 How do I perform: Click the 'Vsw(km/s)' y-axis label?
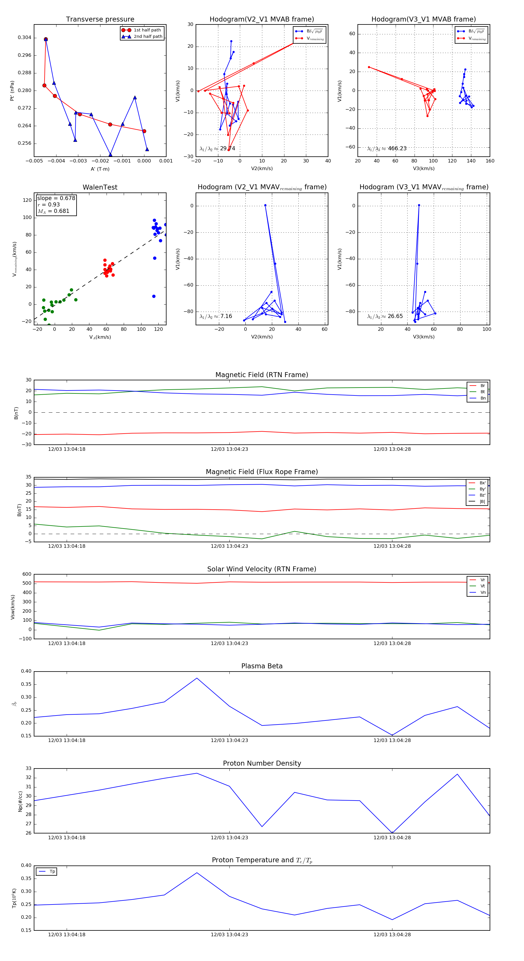[13, 607]
